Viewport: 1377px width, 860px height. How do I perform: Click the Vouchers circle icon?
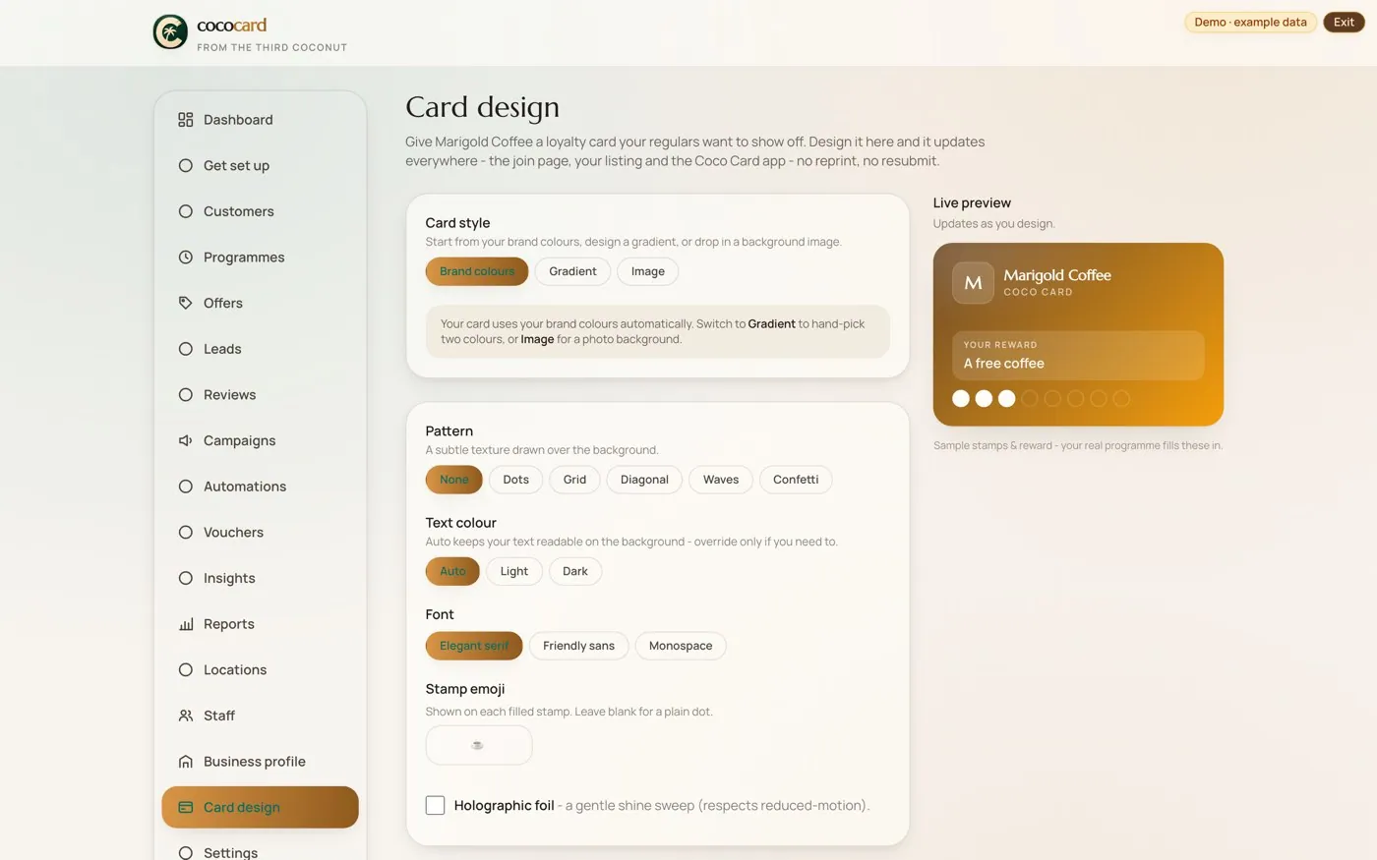[185, 533]
